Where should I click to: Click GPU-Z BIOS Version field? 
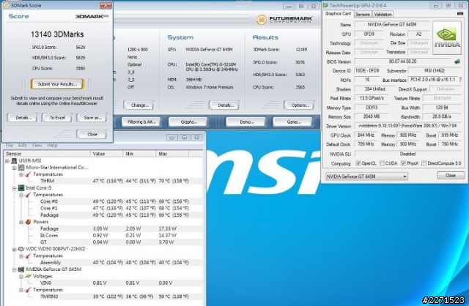[x=402, y=61]
